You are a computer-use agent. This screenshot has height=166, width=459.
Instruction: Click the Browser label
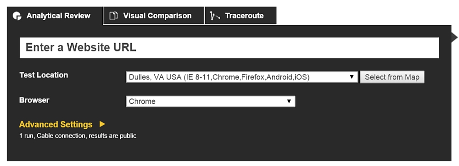coord(34,100)
